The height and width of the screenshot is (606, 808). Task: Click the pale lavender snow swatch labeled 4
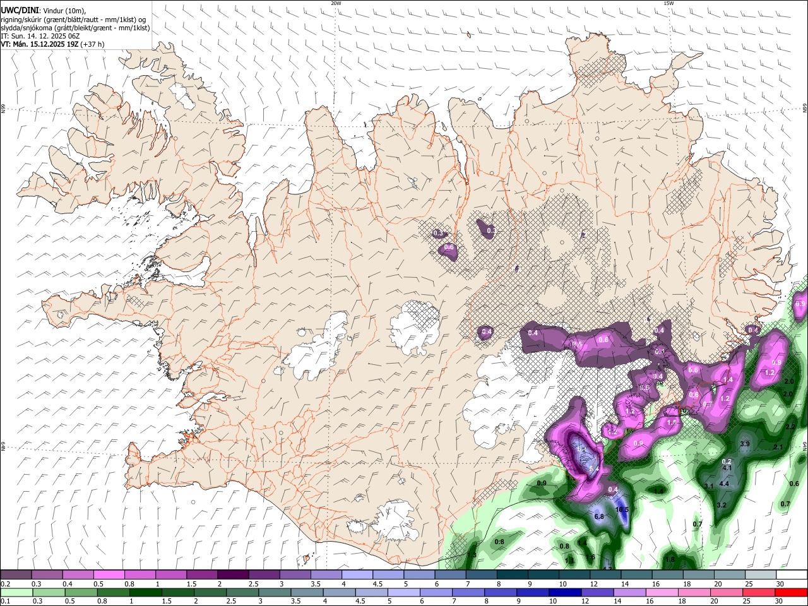356,575
